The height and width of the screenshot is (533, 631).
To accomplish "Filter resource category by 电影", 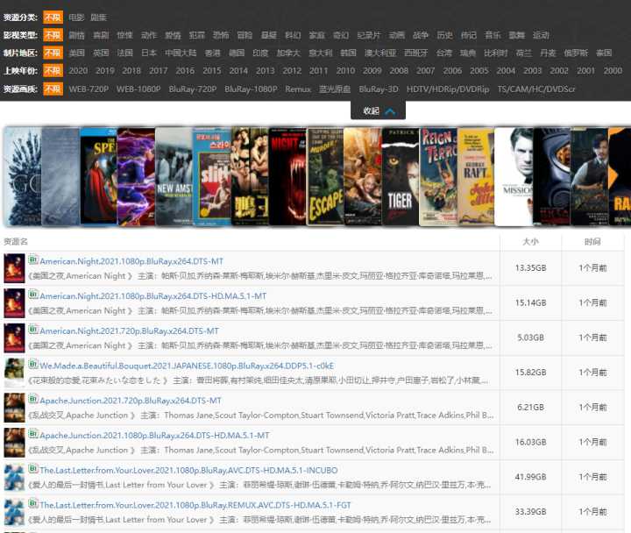I will point(76,18).
